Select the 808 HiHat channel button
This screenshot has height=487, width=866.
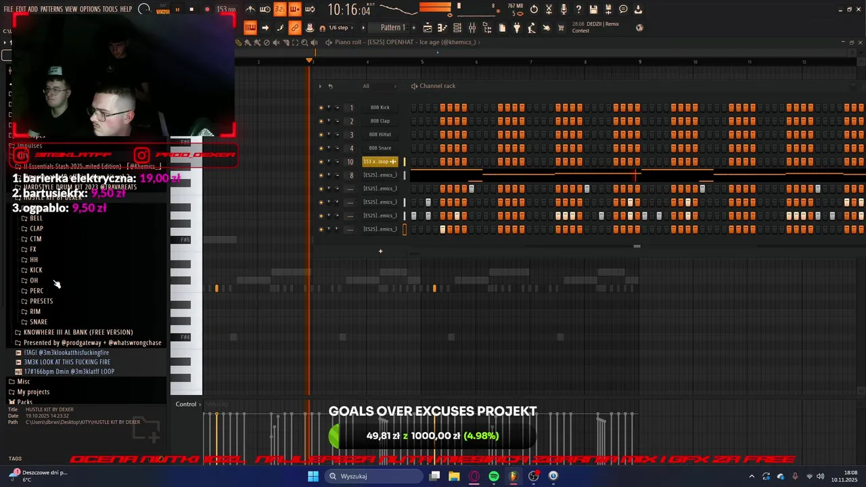click(380, 135)
